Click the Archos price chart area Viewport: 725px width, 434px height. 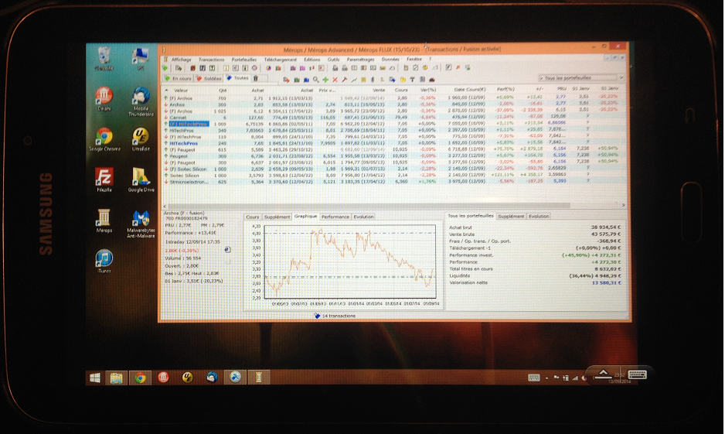pos(349,262)
